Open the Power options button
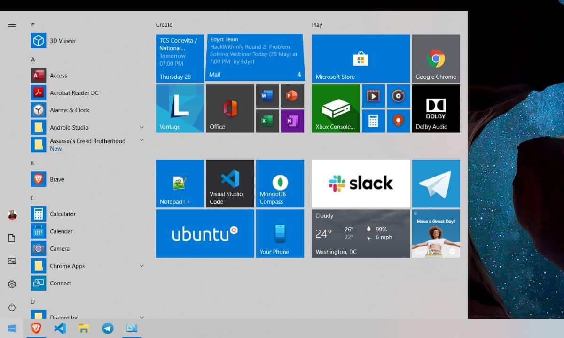The image size is (564, 338). 12,307
